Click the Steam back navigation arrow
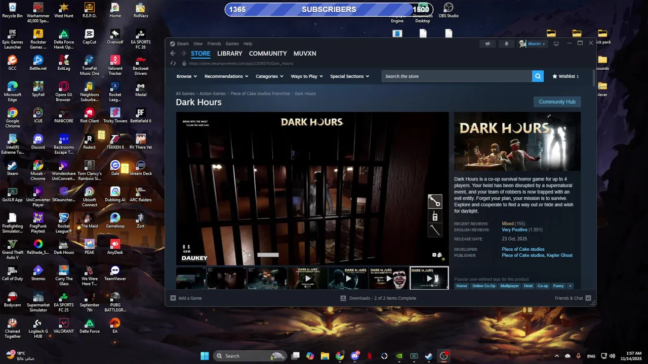The height and width of the screenshot is (364, 648). tap(173, 54)
